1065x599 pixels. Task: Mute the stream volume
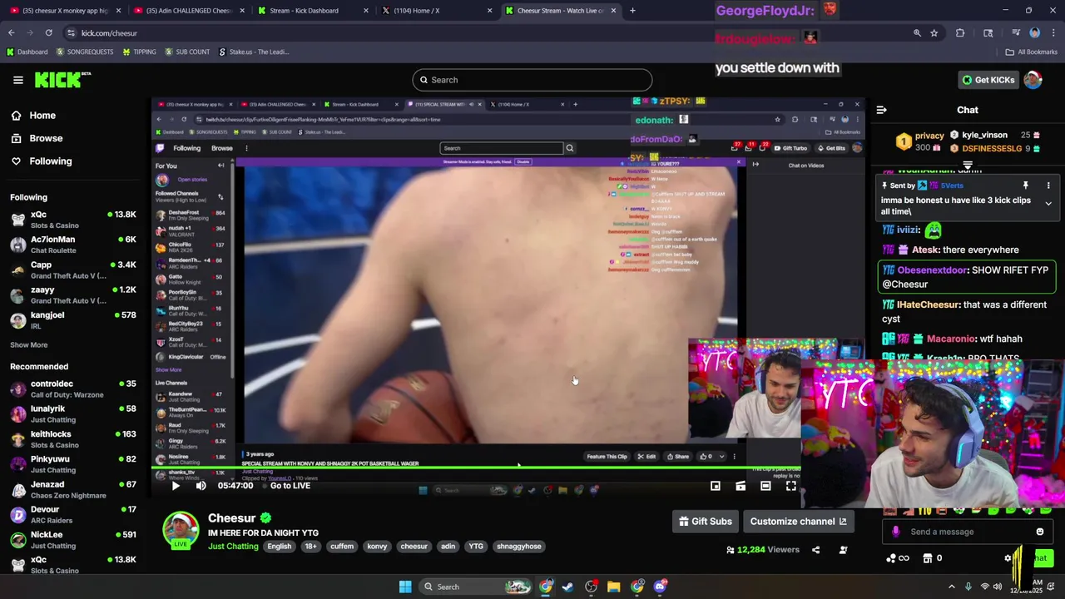(x=201, y=486)
